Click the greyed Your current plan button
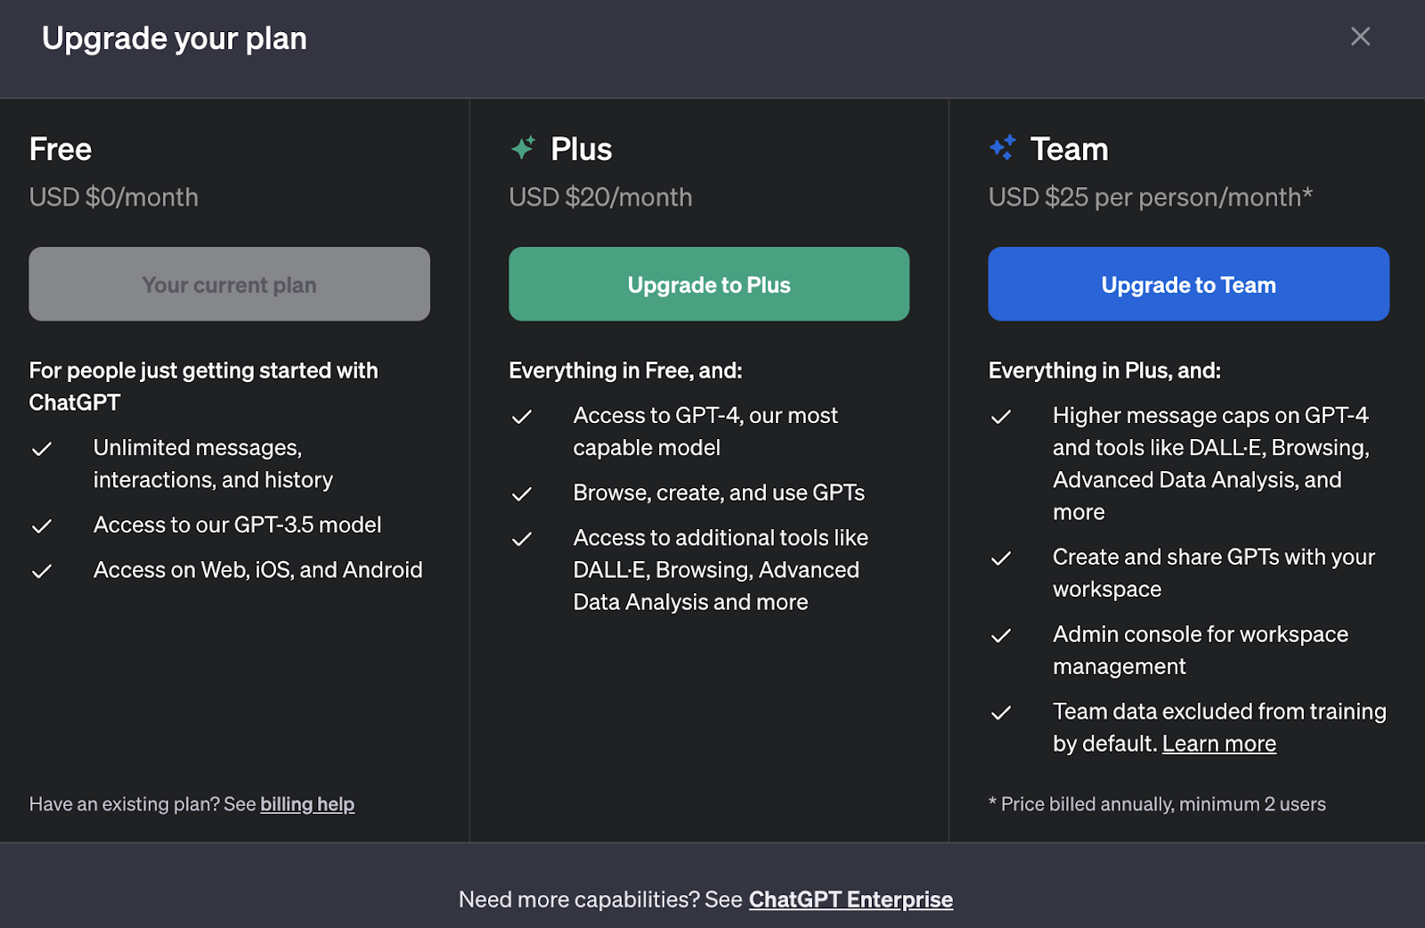The height and width of the screenshot is (928, 1425). 229,284
